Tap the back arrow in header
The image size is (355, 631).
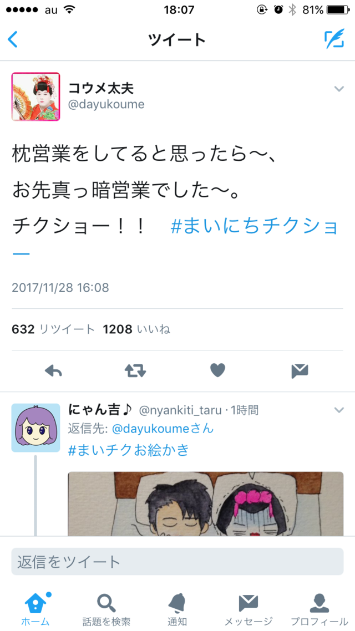13,40
